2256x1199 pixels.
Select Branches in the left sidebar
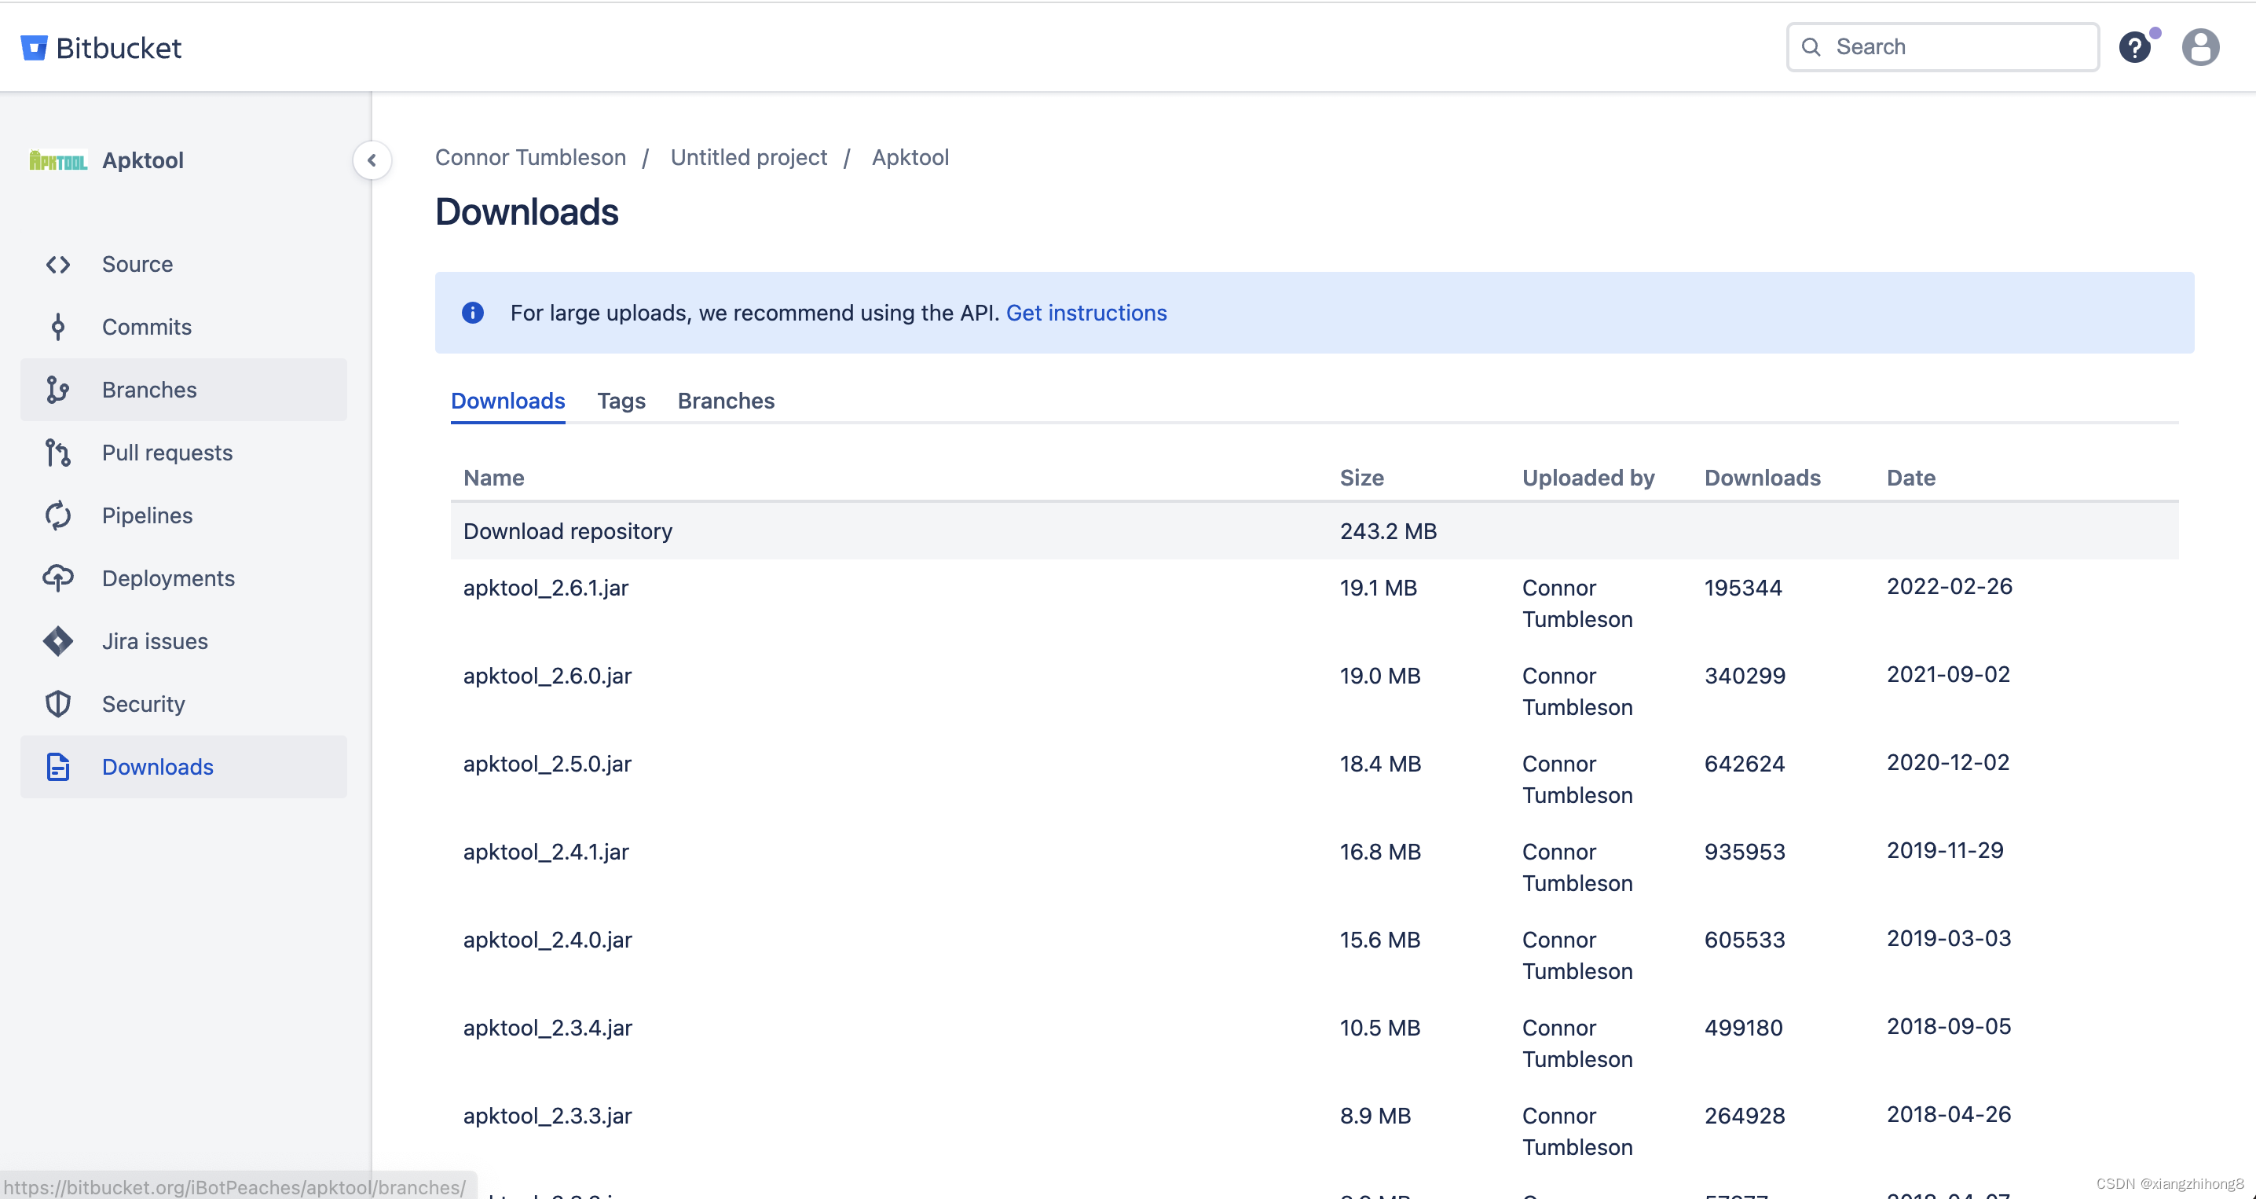(149, 390)
